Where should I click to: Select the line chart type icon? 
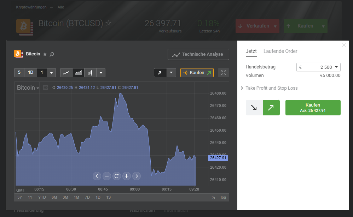66,73
